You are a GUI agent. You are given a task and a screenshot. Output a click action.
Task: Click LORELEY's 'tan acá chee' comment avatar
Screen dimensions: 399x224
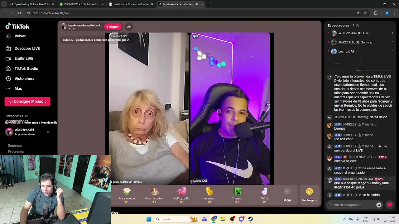[329, 136]
